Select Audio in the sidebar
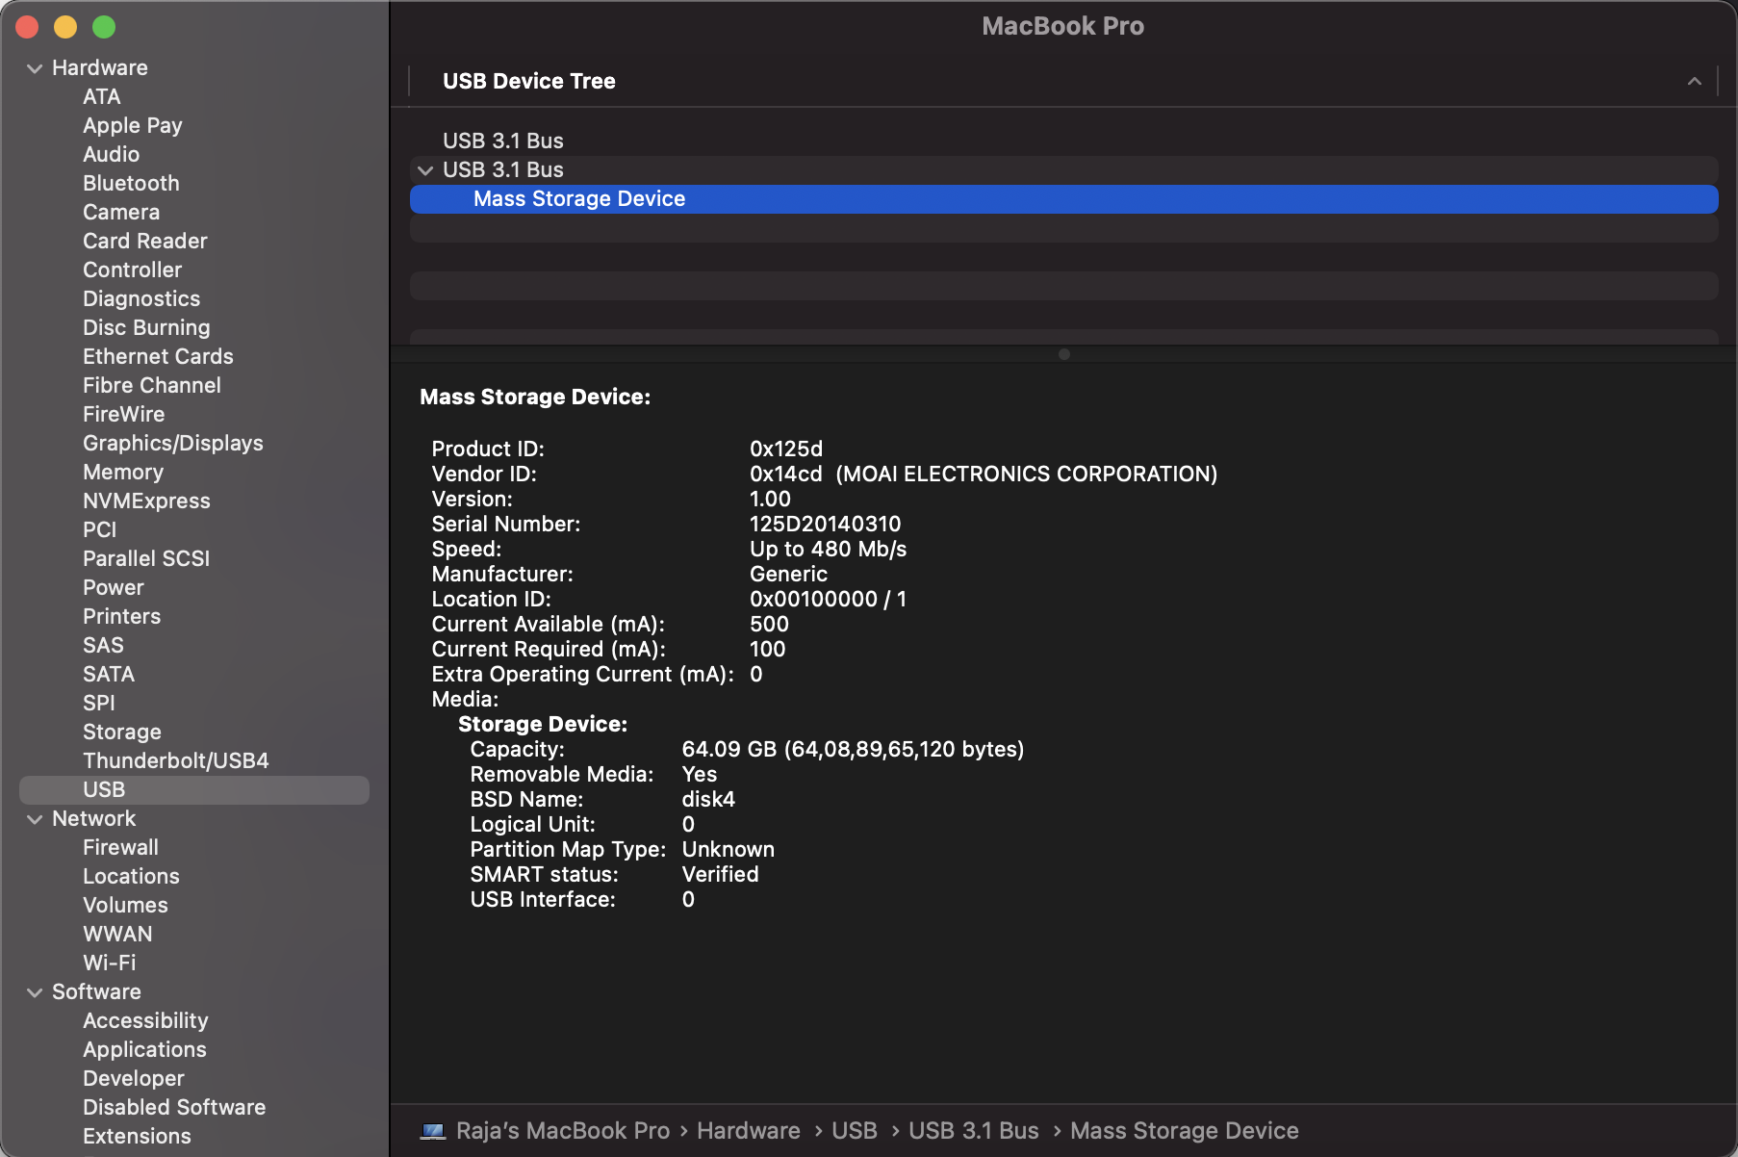Image resolution: width=1738 pixels, height=1157 pixels. point(112,154)
